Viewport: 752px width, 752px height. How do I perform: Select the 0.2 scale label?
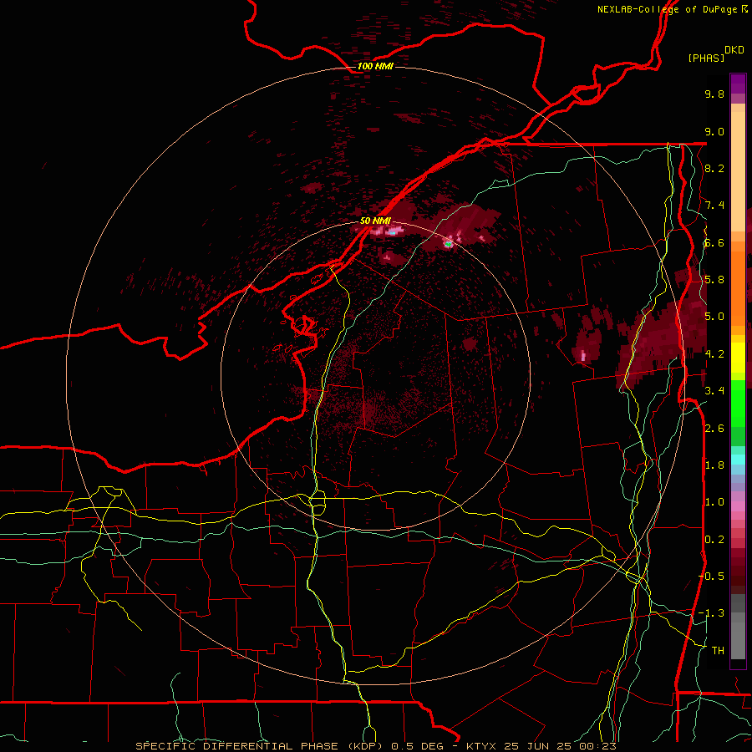pos(714,540)
